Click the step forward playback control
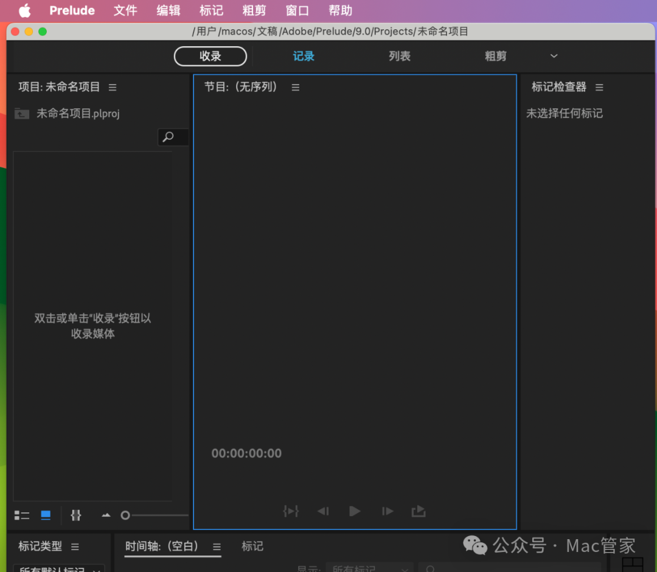The width and height of the screenshot is (657, 572). 387,511
